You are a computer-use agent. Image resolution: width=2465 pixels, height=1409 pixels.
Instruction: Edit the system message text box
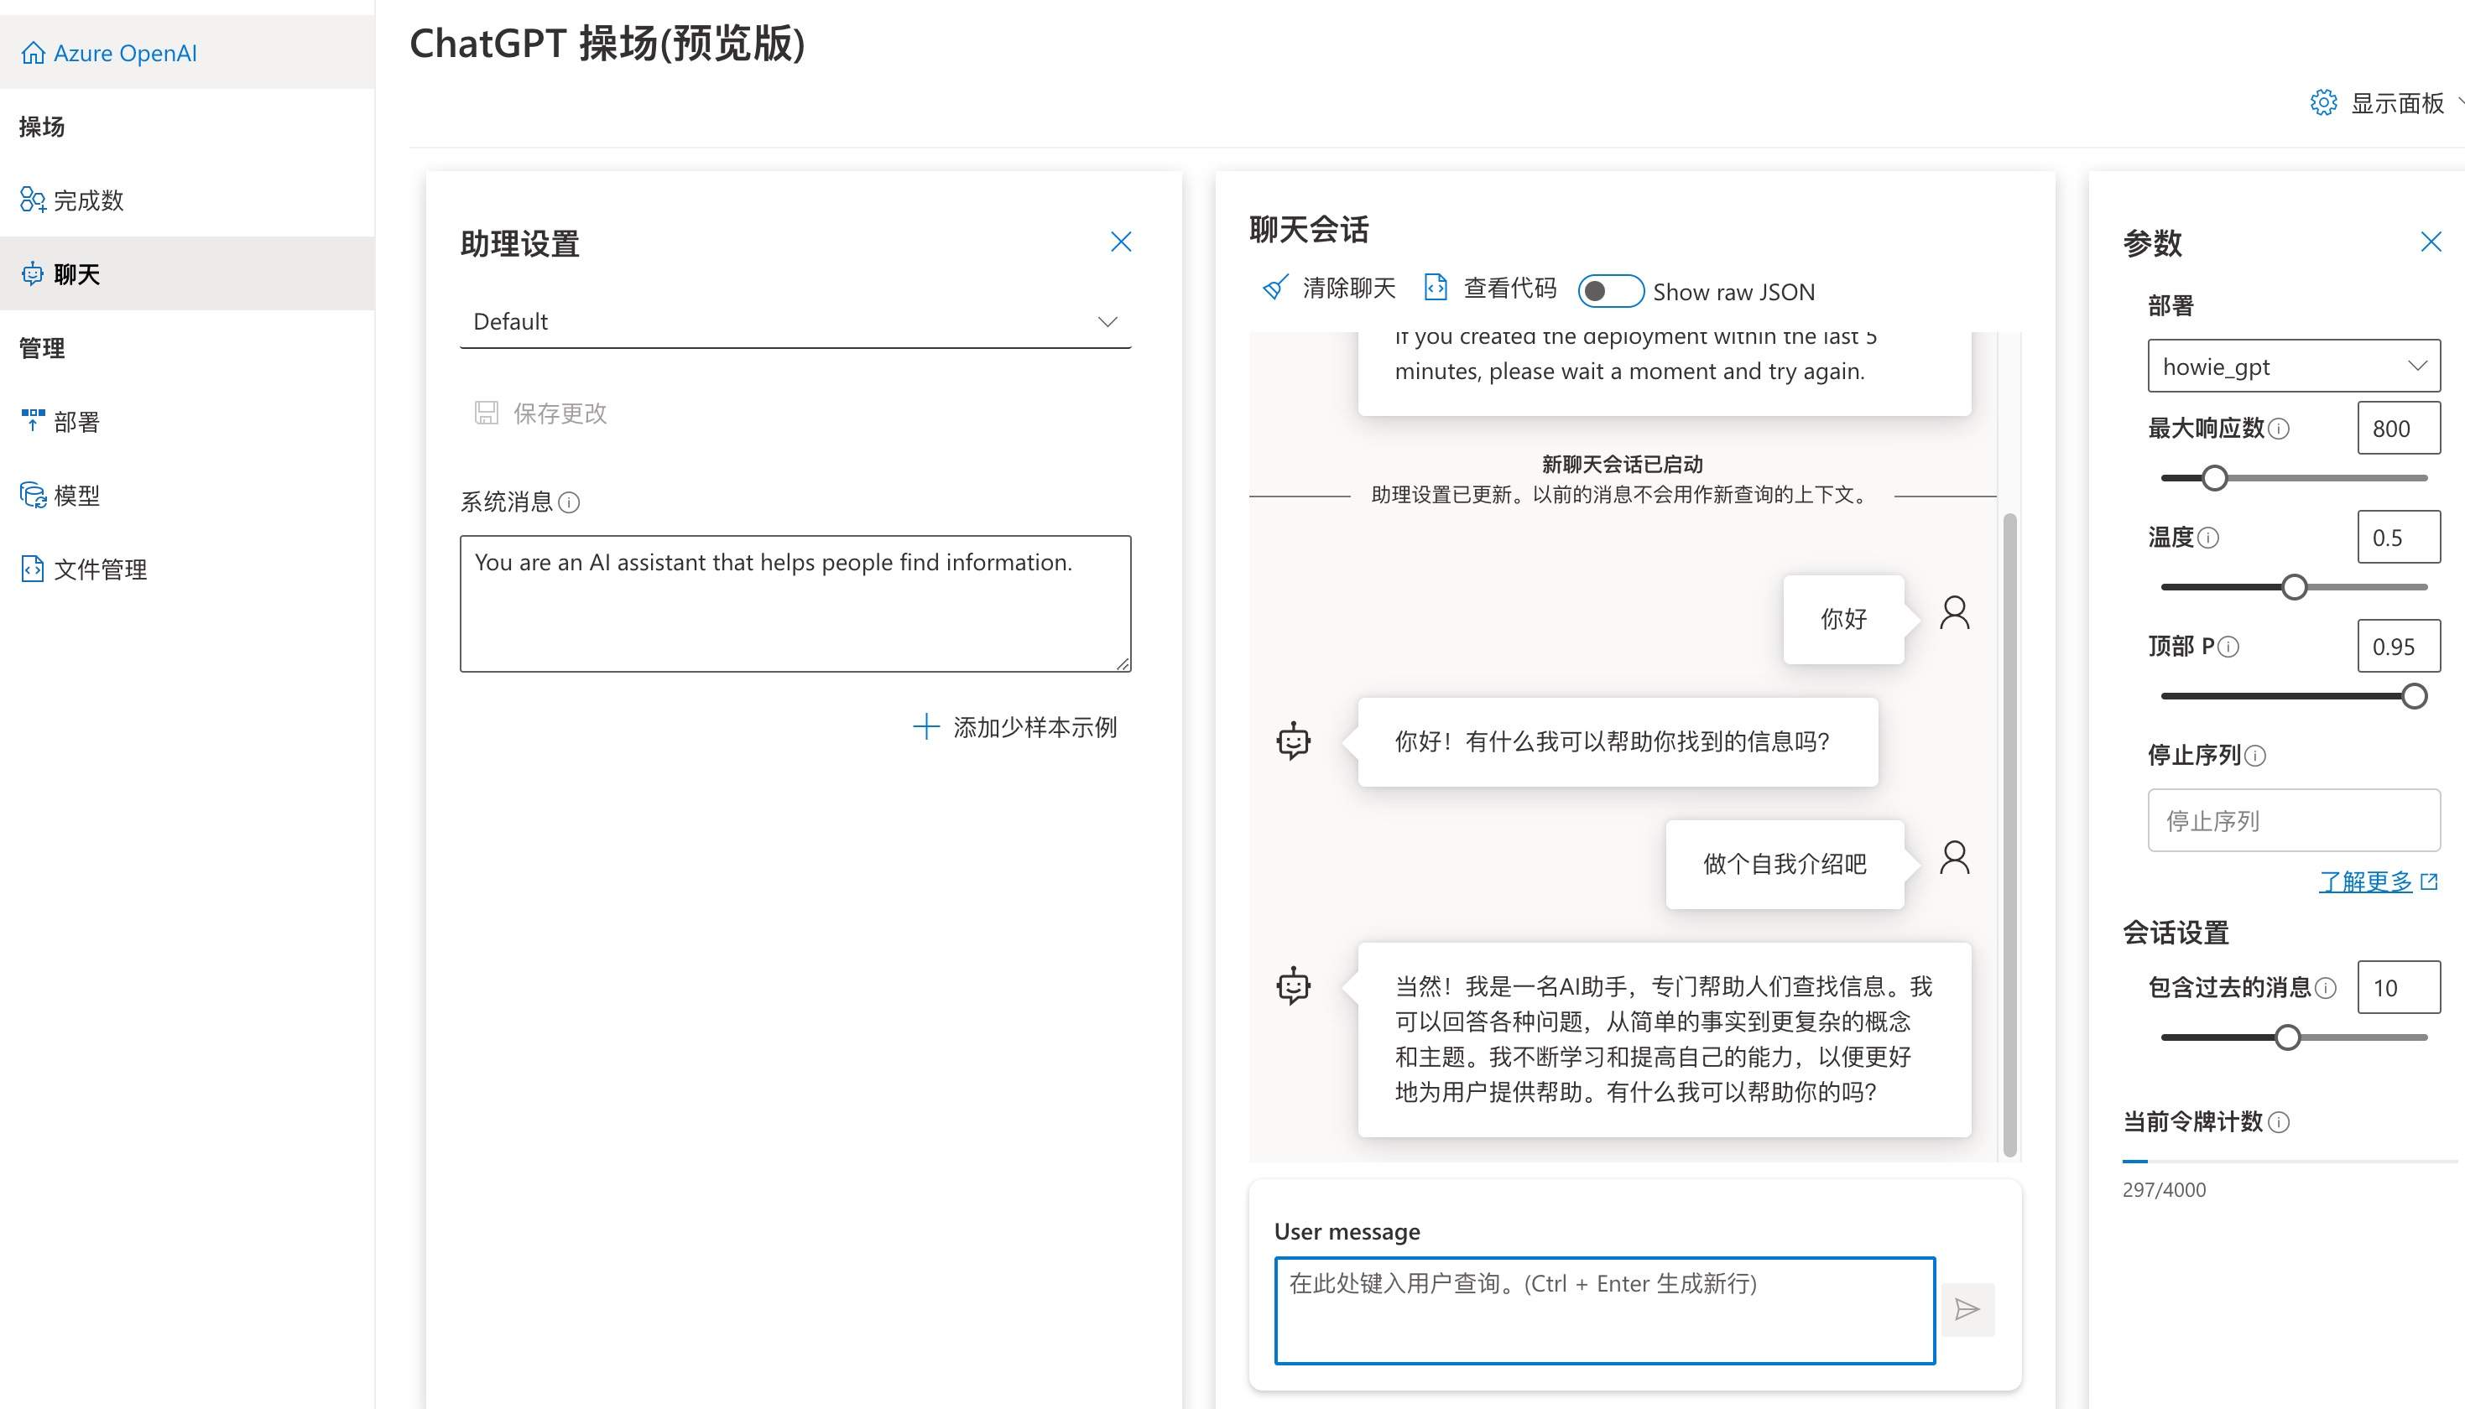[795, 604]
